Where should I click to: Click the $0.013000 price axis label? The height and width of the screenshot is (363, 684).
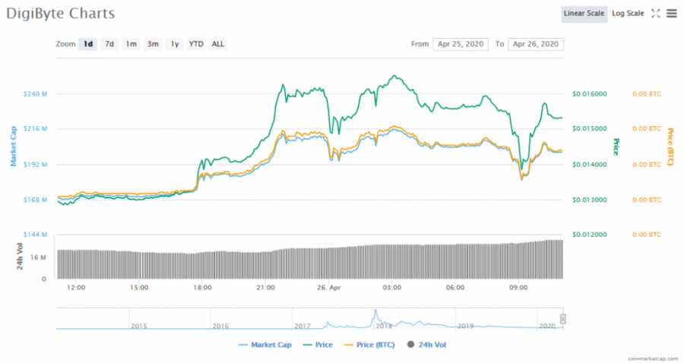pyautogui.click(x=589, y=200)
